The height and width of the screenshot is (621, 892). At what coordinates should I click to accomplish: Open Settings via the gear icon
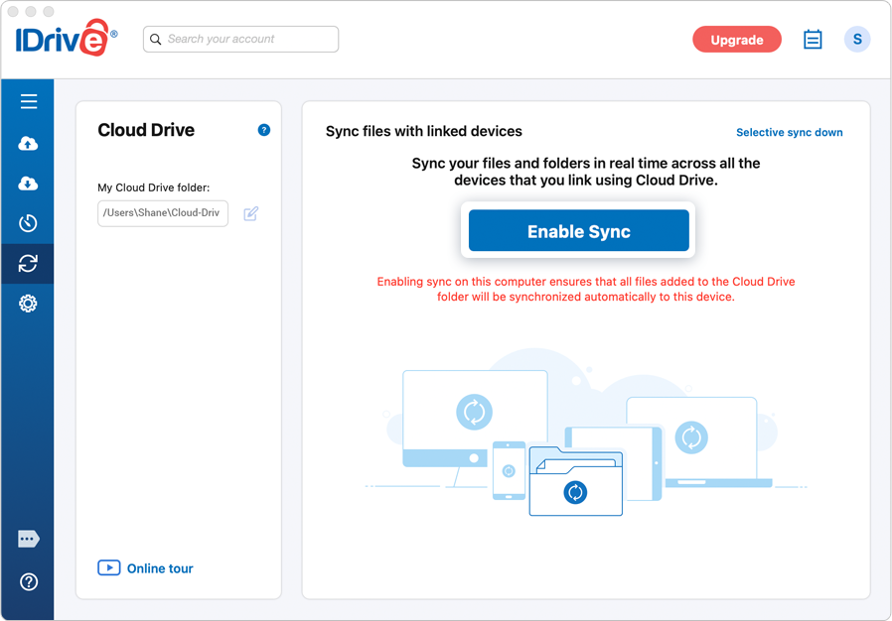(28, 303)
